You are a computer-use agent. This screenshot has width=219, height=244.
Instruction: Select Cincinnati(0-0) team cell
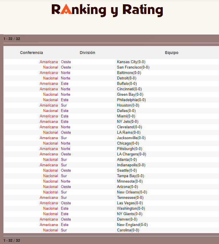point(129,89)
